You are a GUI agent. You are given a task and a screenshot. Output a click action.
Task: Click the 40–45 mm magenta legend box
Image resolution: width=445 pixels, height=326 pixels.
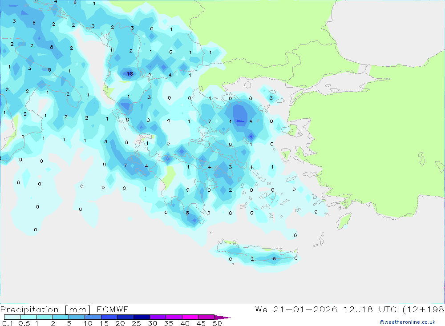pyautogui.click(x=190, y=317)
